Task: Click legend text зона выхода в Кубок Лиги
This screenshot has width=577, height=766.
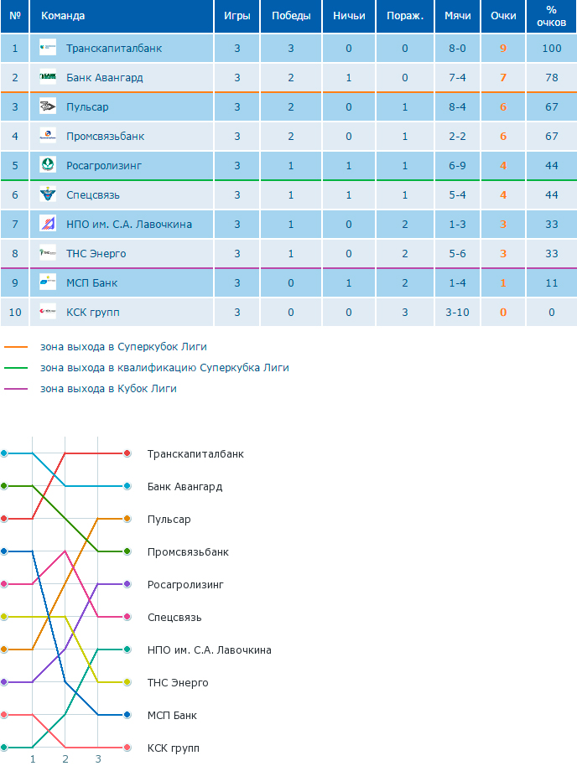Action: point(108,389)
